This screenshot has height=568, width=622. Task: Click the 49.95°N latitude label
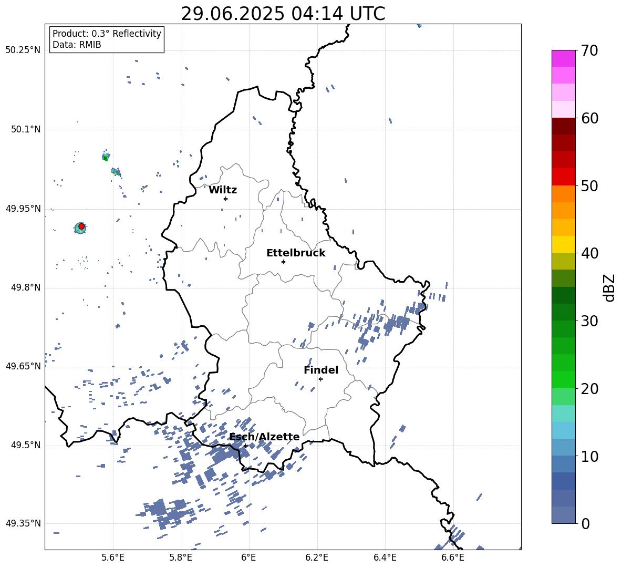tap(23, 209)
